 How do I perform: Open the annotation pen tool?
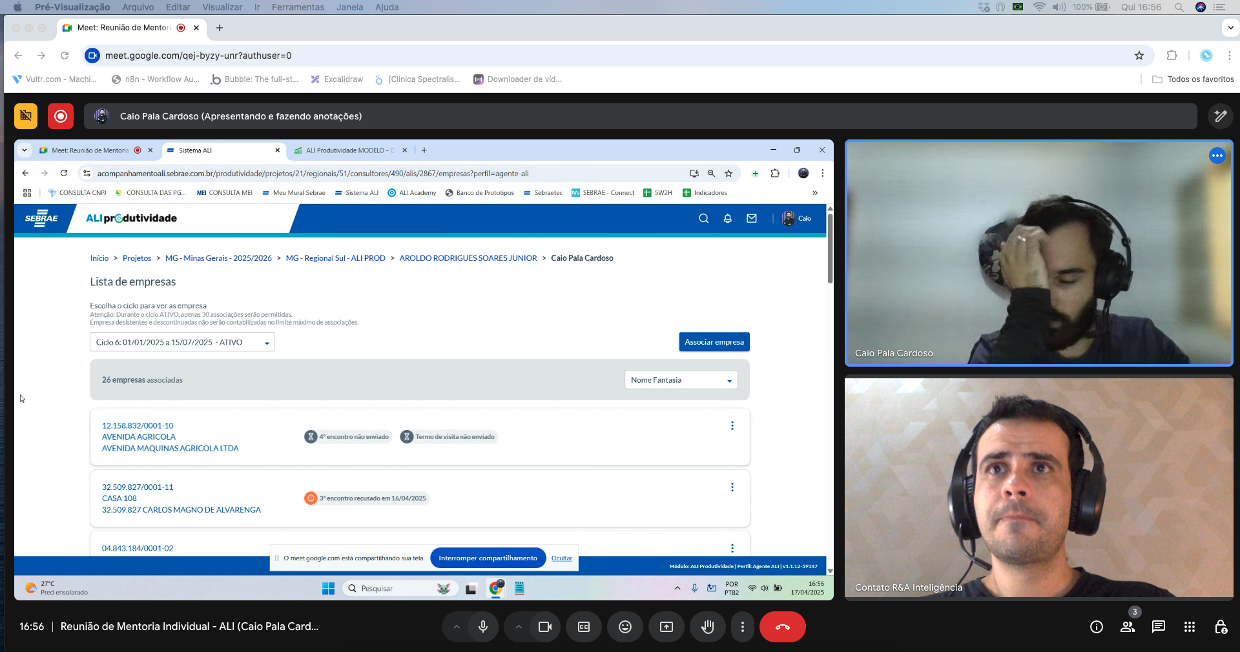click(1220, 116)
